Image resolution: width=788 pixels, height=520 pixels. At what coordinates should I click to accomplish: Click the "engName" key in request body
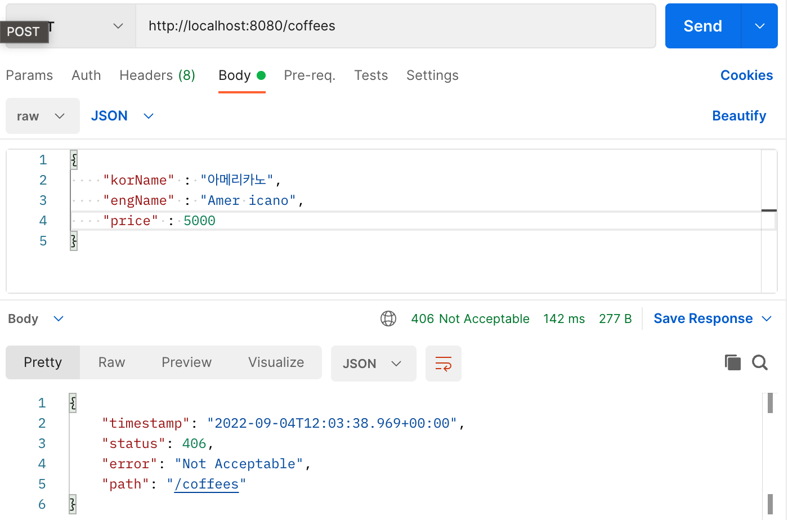[139, 200]
